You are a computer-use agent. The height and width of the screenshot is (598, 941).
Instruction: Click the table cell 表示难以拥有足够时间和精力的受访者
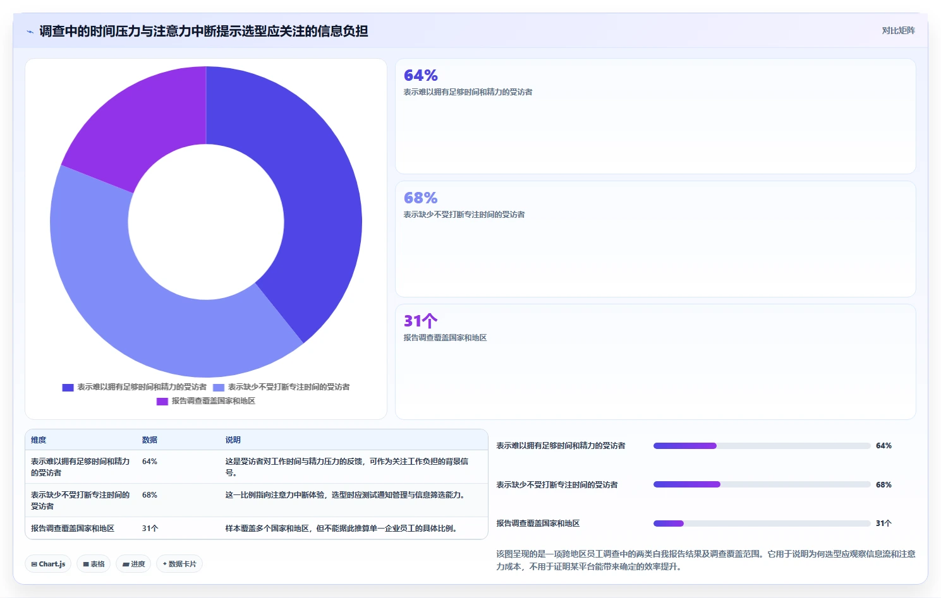click(x=80, y=467)
